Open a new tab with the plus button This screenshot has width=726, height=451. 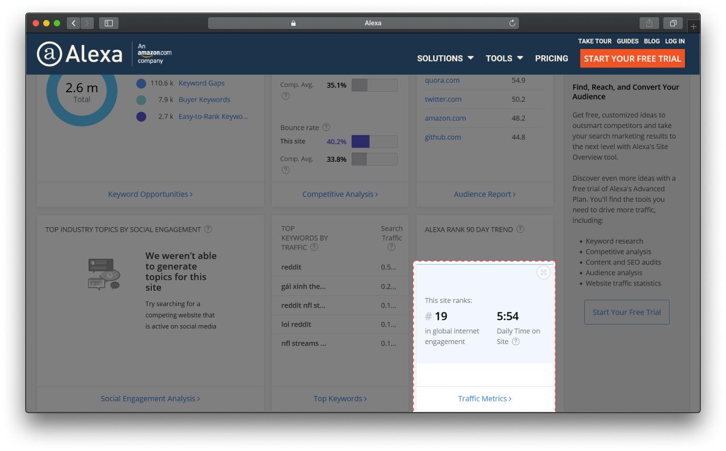click(693, 26)
